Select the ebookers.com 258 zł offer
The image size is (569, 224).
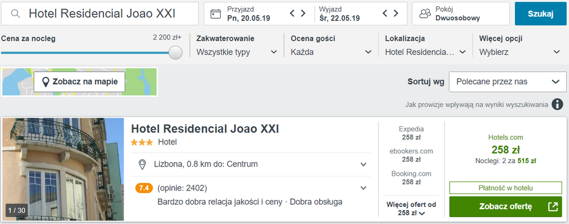[x=411, y=155]
